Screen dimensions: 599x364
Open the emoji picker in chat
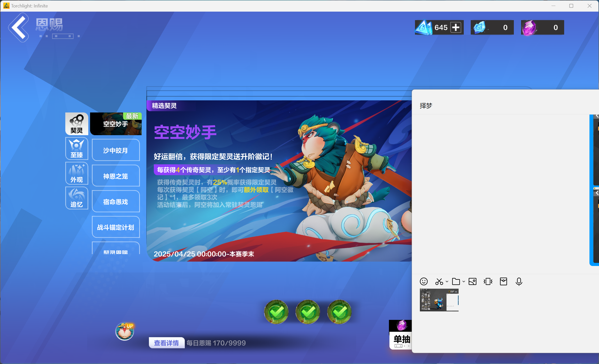tap(424, 281)
